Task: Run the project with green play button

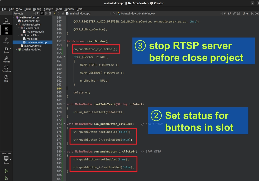Action: tap(6, 171)
